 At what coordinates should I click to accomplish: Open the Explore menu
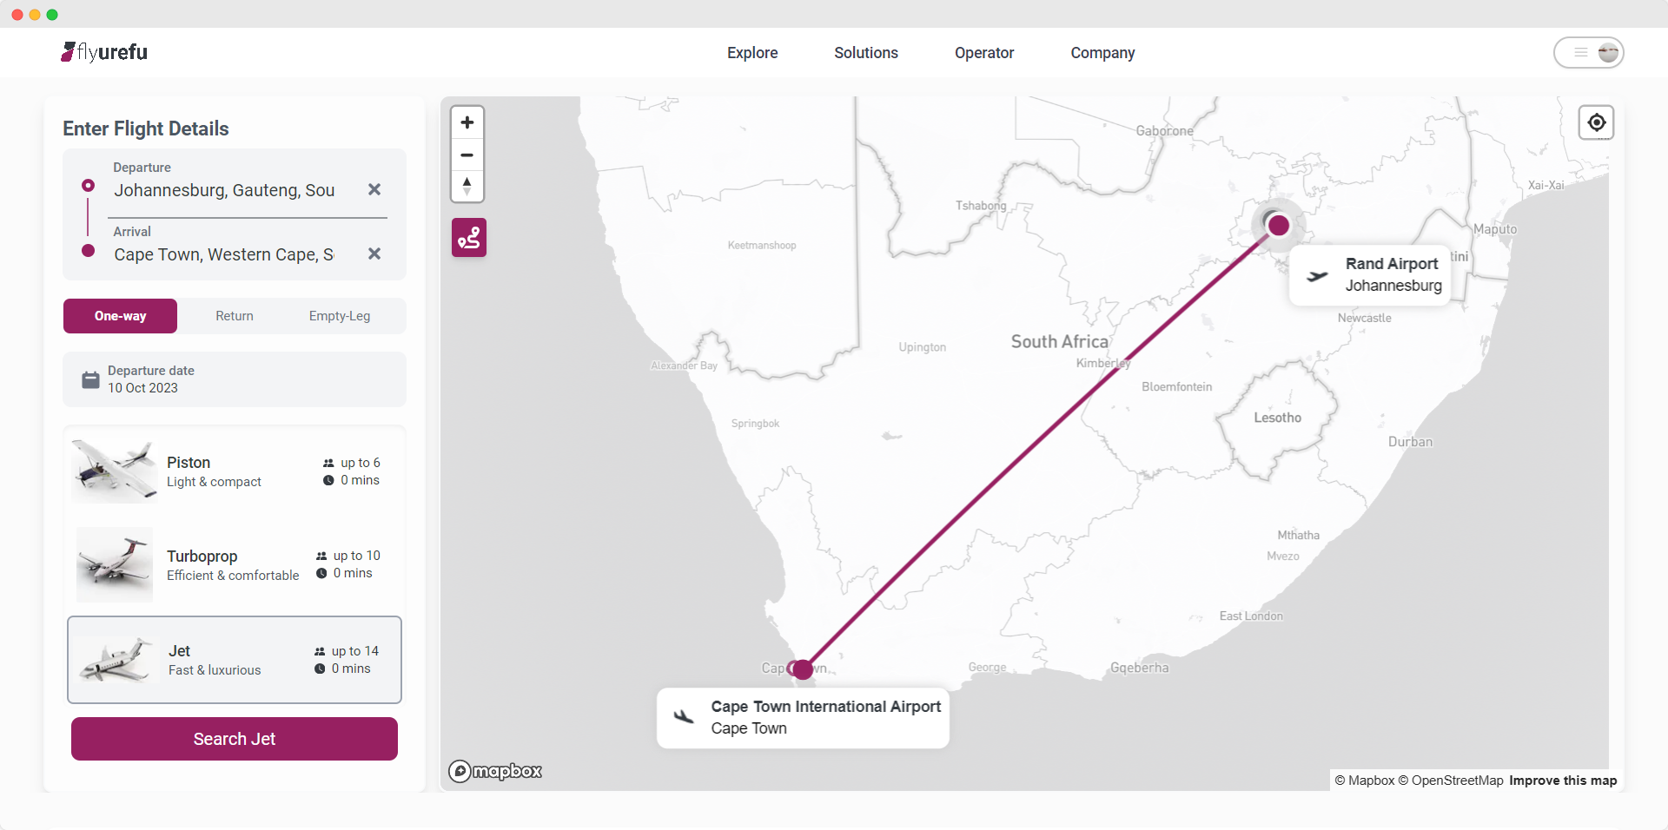tap(752, 53)
